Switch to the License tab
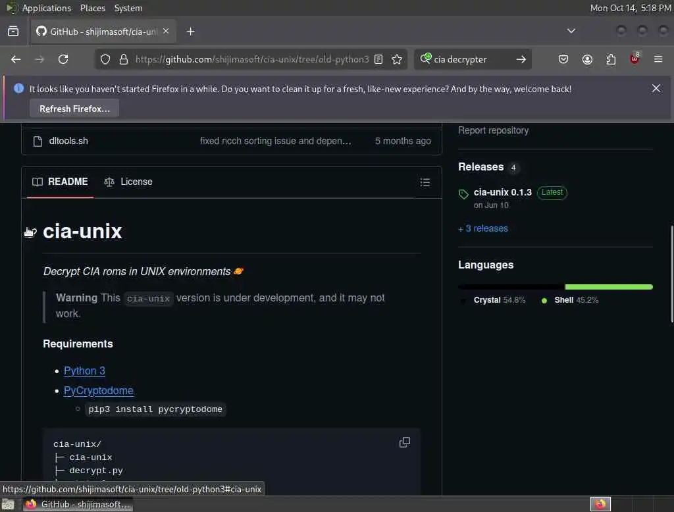Screen dimensions: 674x512 pos(128,182)
